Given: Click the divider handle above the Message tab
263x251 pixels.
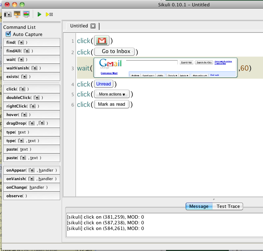Looking at the screenshot, I should tap(214, 199).
